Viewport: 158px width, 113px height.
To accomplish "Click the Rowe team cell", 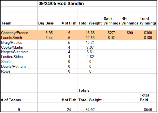I will (6, 71).
